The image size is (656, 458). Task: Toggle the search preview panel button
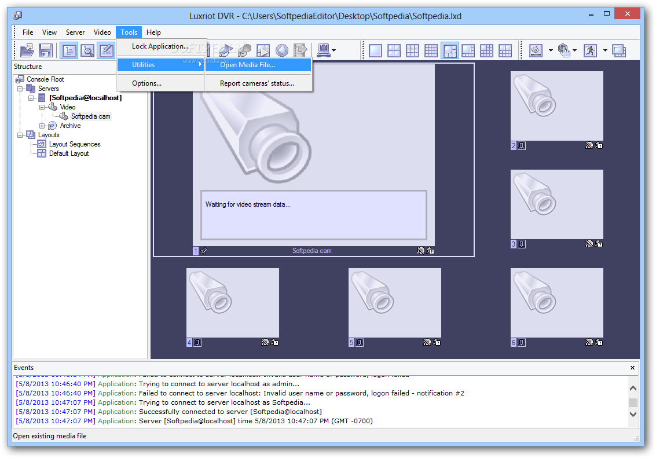click(87, 50)
